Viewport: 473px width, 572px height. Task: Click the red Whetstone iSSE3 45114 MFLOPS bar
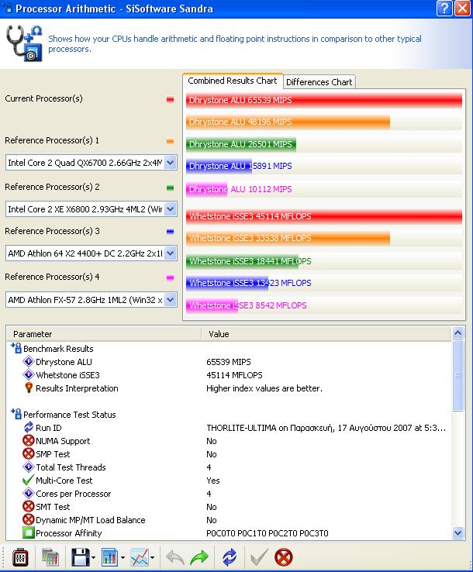pyautogui.click(x=324, y=216)
